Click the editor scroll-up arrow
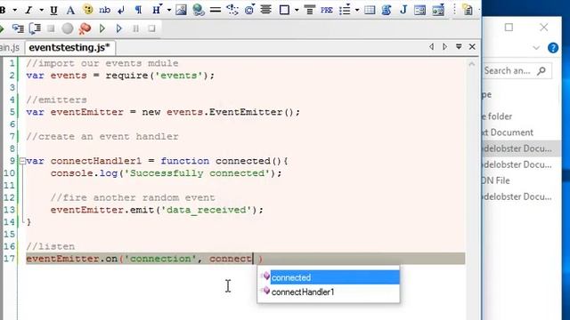This screenshot has width=570, height=320. 472,64
